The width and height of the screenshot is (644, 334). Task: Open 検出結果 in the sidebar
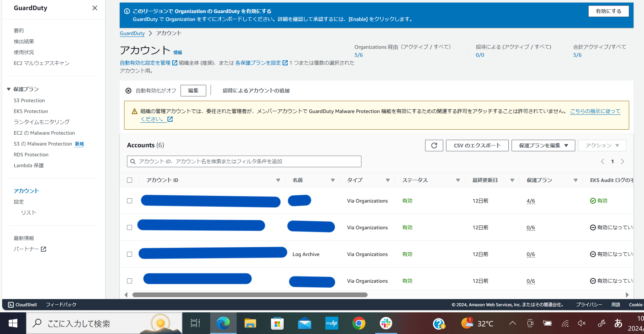point(24,42)
